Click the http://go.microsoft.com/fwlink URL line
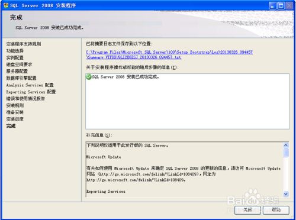 136,180
